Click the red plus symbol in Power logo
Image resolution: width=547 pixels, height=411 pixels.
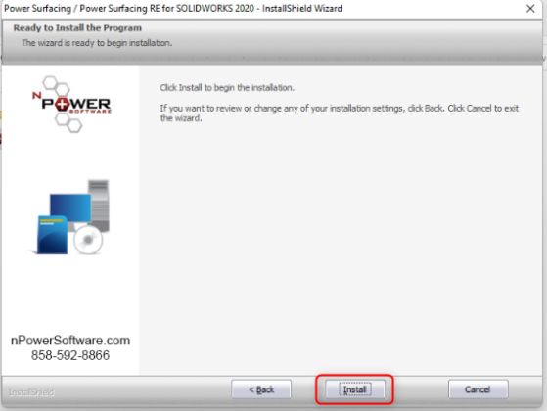pos(62,104)
